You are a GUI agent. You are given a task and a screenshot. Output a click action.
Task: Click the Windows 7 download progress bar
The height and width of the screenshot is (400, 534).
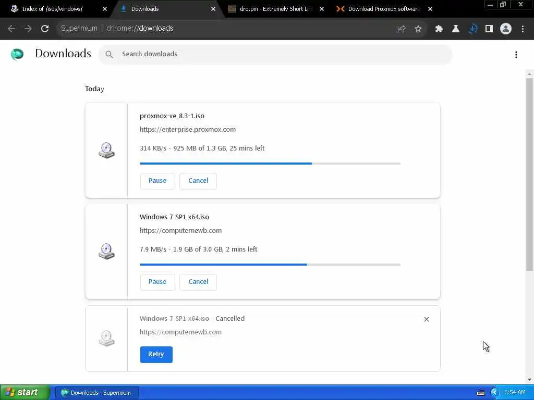point(270,265)
